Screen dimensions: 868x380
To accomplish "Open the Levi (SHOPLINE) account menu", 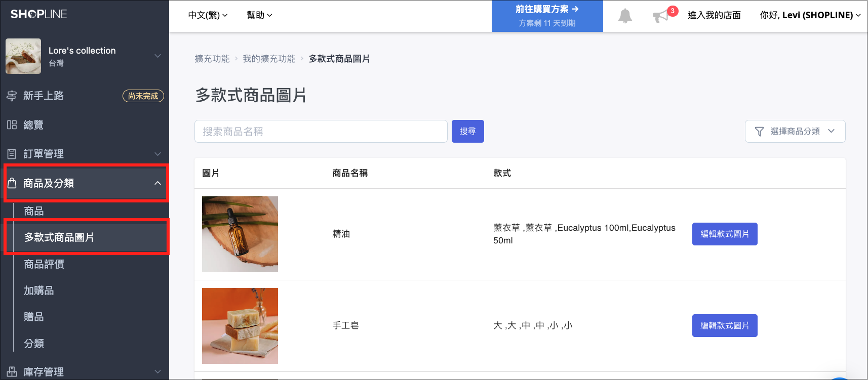I will (x=810, y=15).
